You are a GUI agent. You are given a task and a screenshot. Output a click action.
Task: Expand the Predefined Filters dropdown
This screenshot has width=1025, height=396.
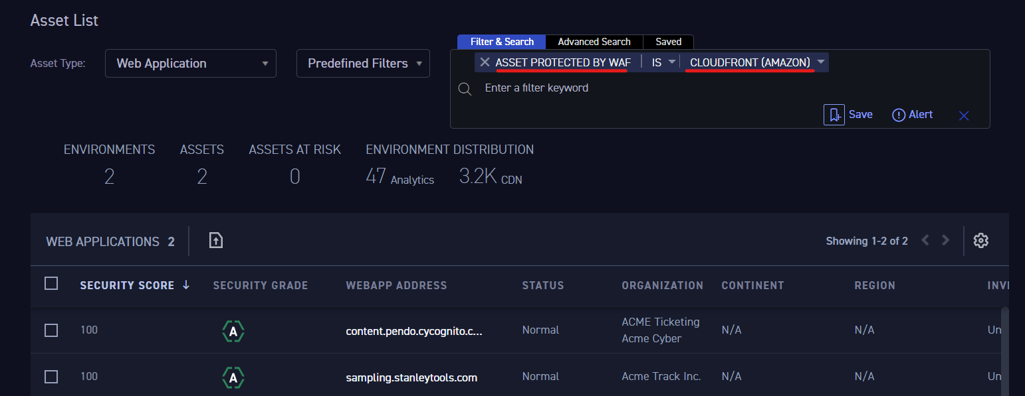[x=363, y=64]
